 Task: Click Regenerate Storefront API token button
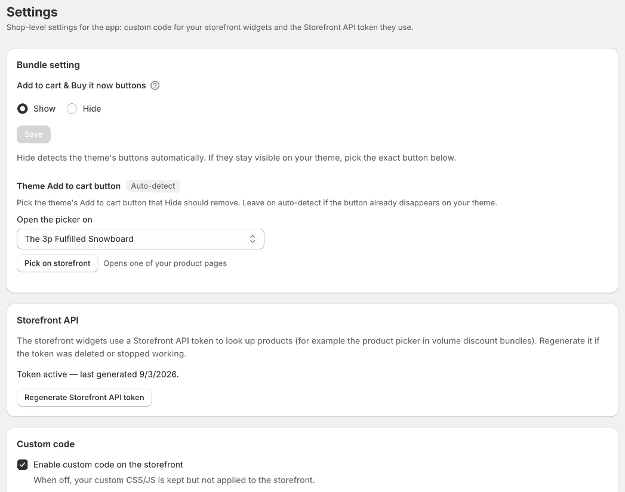pyautogui.click(x=84, y=398)
